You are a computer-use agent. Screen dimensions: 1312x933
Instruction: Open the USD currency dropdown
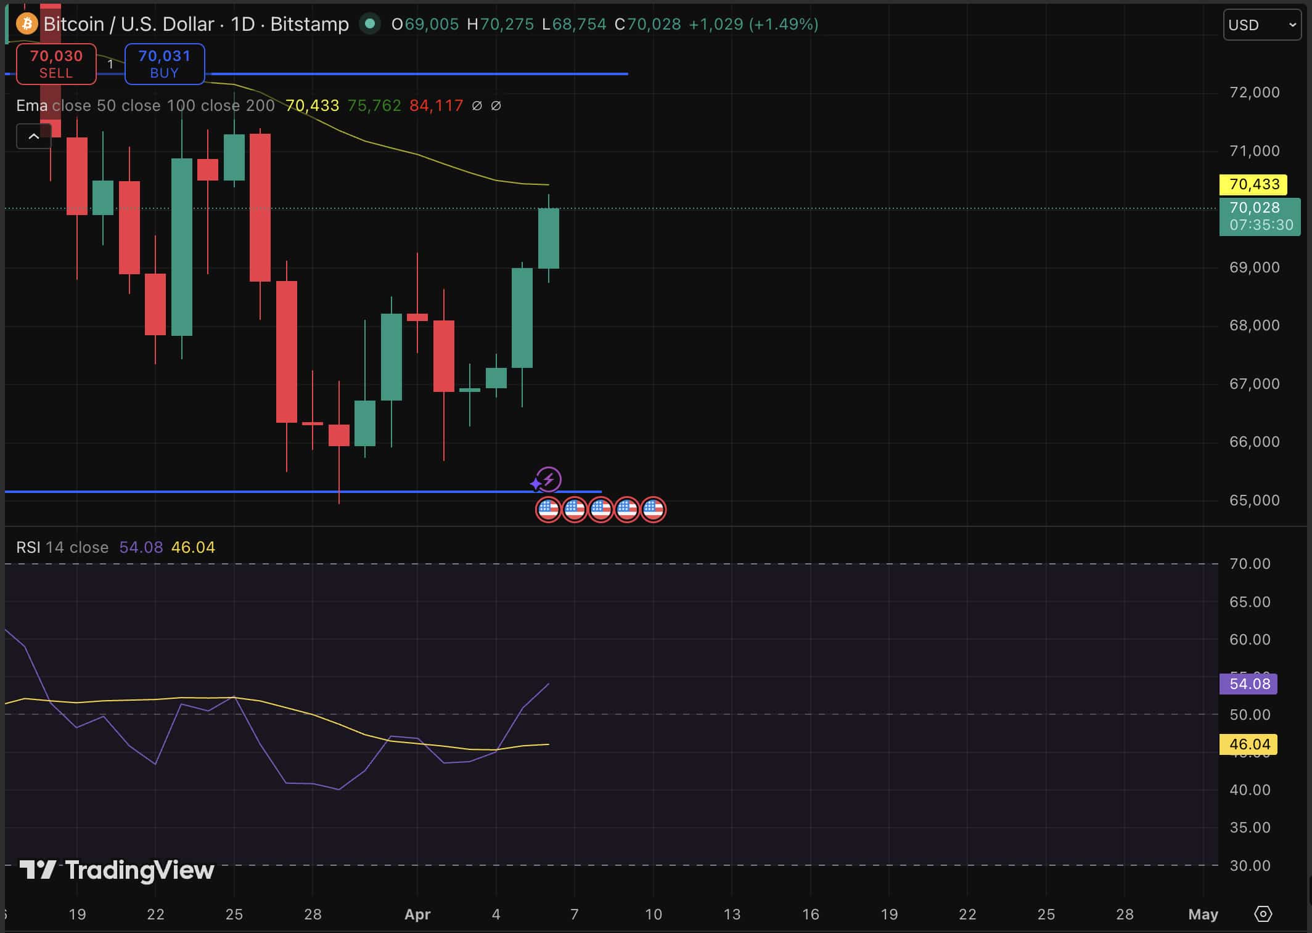click(1262, 25)
